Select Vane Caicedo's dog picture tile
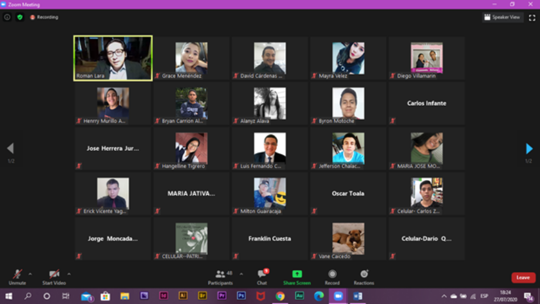This screenshot has width=540, height=304. pyautogui.click(x=348, y=239)
